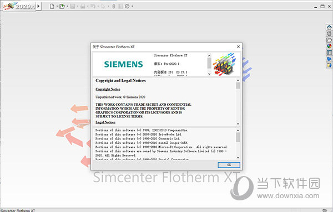333x212 pixels.
Task: Click 'Simcenter Flotherm XT' in the status bar
Action: click(x=18, y=210)
